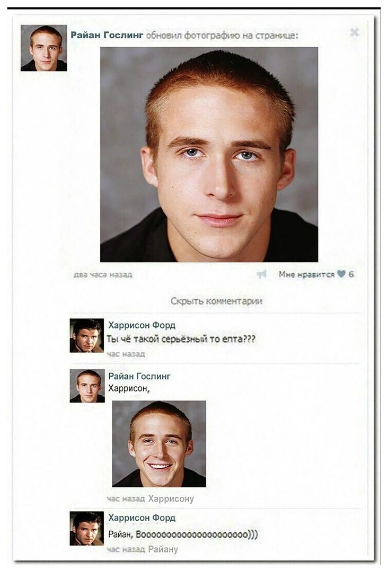Click the share megaphone icon
The image size is (388, 572).
pos(261,274)
